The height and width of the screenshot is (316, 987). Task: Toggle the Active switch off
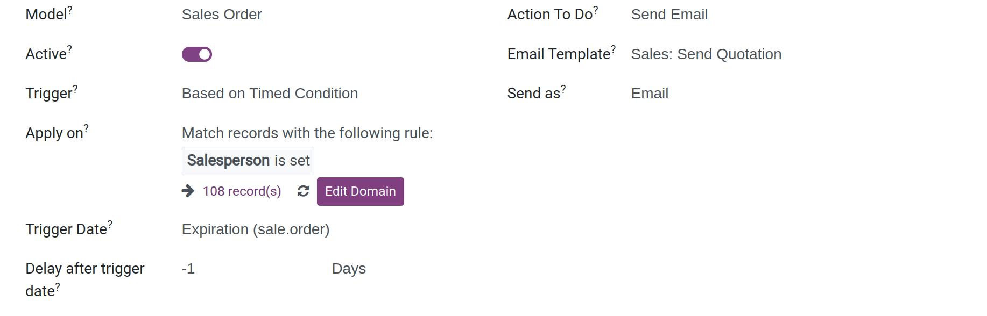click(197, 54)
